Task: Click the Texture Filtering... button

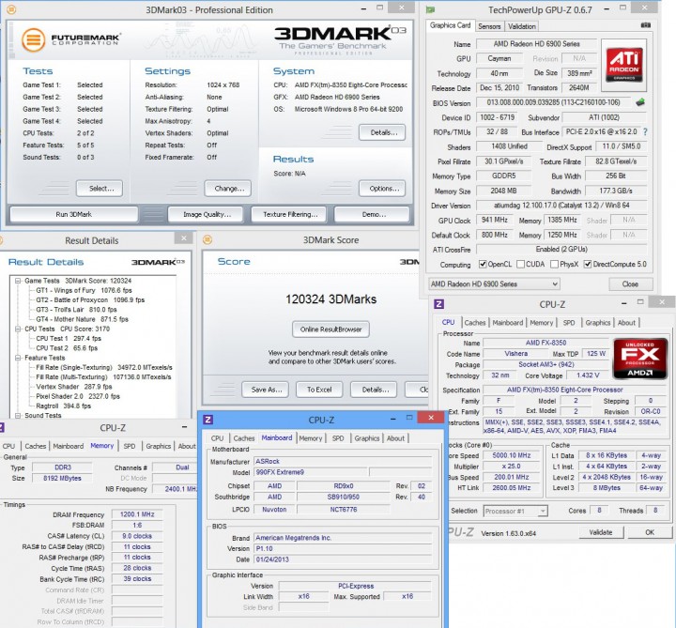Action: pyautogui.click(x=289, y=214)
